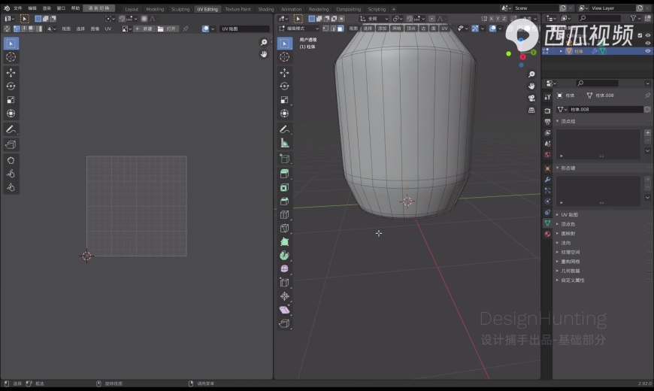Open Render properties tab
Screen dimensions: 654x391
point(547,111)
